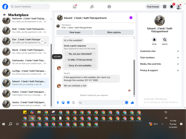The width and height of the screenshot is (186, 139).
Task: Click the More options button
Action: pyautogui.click(x=114, y=32)
